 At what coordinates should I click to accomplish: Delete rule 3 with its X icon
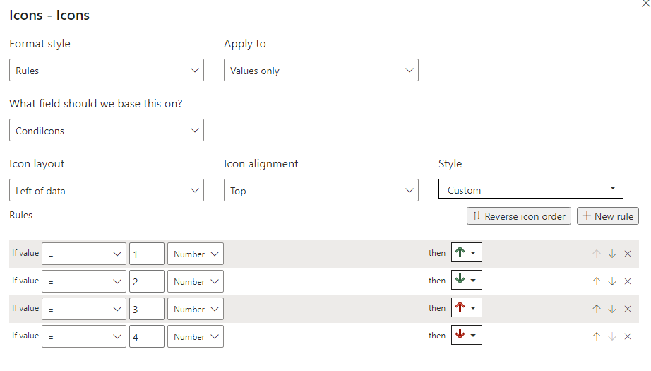(x=628, y=309)
